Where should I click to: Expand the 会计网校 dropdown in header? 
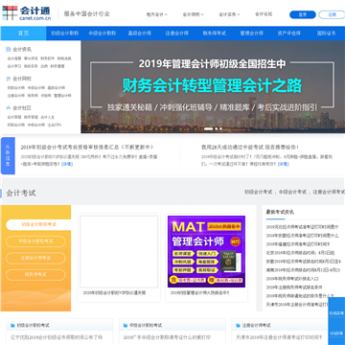click(193, 14)
